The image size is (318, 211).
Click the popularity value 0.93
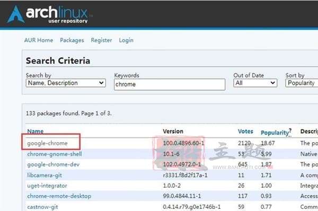266,196
